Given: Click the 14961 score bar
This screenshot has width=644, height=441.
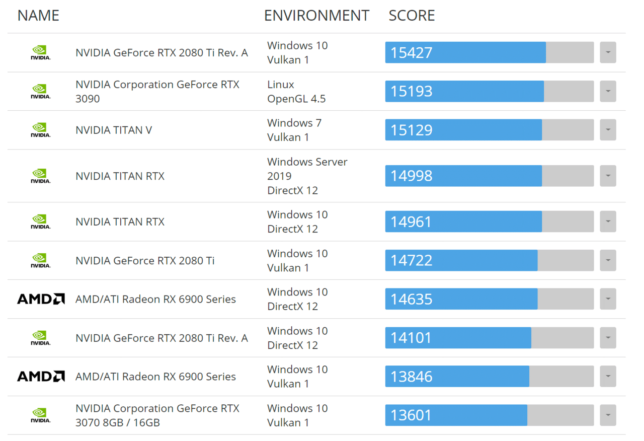Looking at the screenshot, I should 490,222.
